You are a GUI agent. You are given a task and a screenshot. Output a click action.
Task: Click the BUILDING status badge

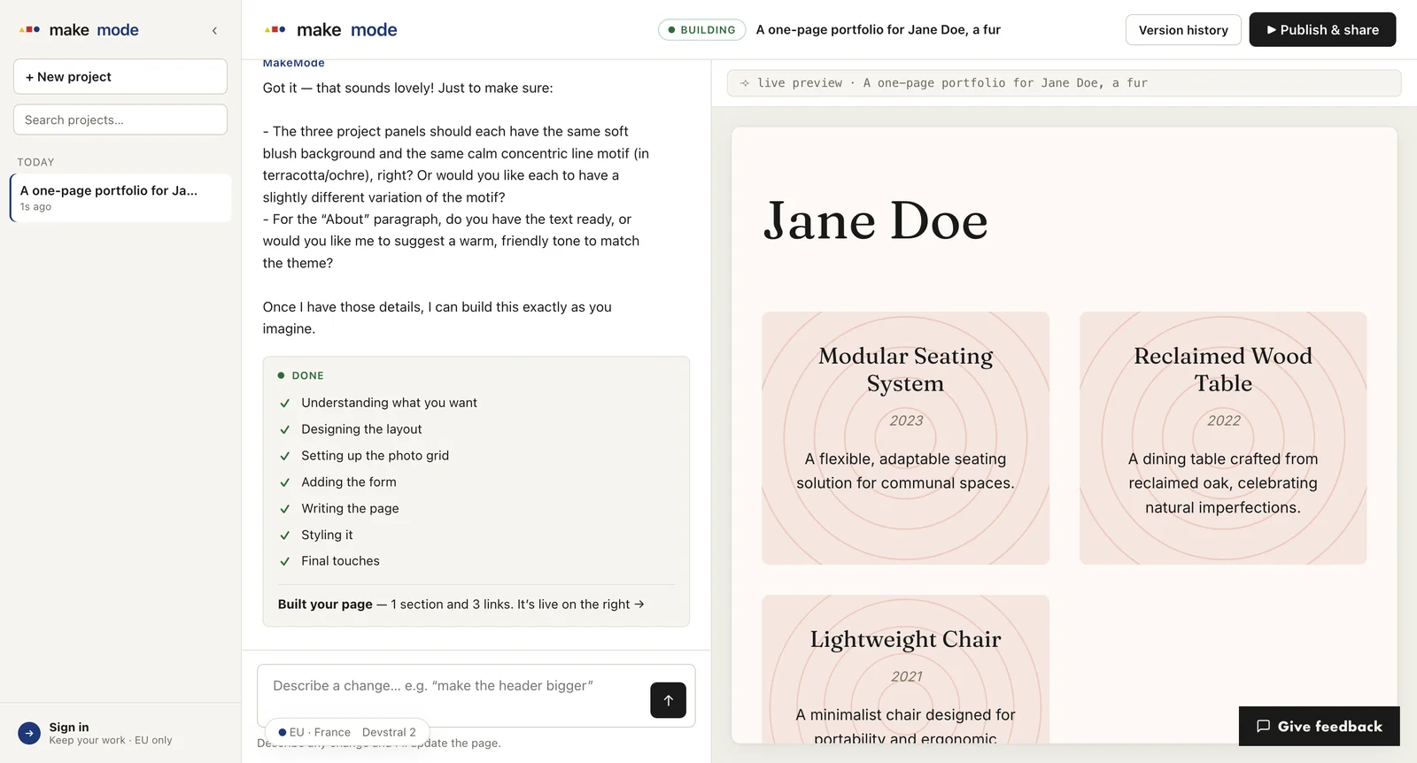(x=701, y=30)
